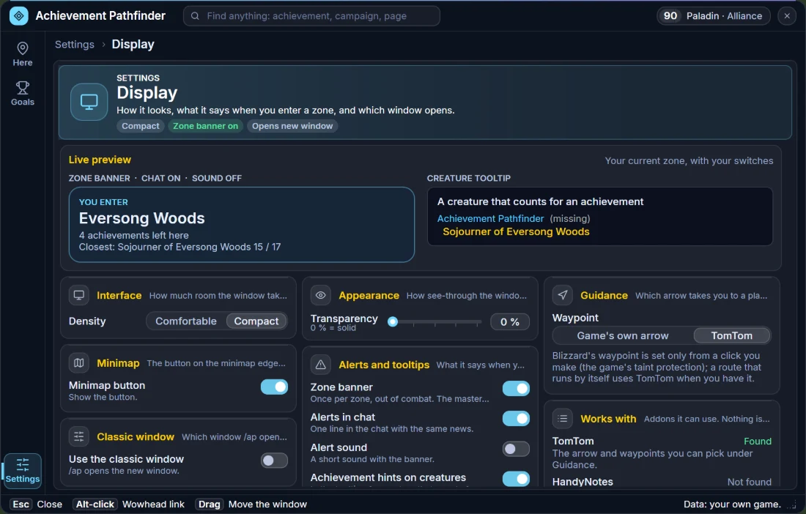Screen dimensions: 806x514
Task: Choose TomTom as waypoint arrow
Action: pyautogui.click(x=731, y=336)
